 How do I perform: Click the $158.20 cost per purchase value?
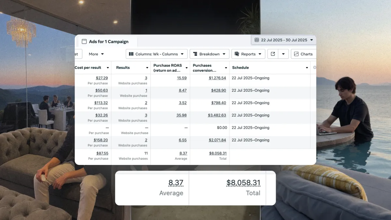tap(101, 140)
